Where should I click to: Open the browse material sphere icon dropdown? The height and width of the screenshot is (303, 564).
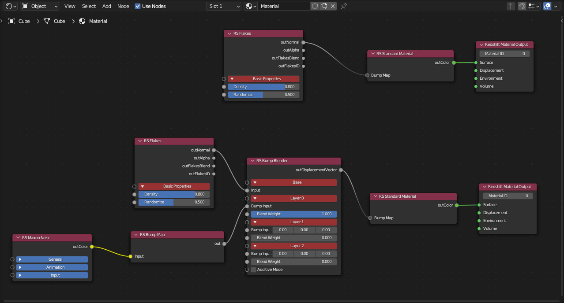tap(250, 6)
